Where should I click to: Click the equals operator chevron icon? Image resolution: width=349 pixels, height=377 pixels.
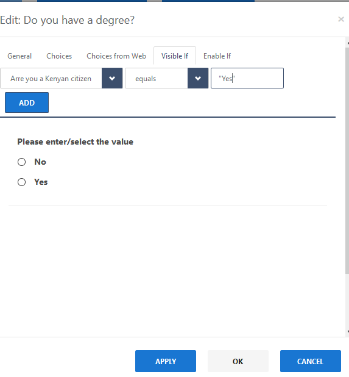198,78
